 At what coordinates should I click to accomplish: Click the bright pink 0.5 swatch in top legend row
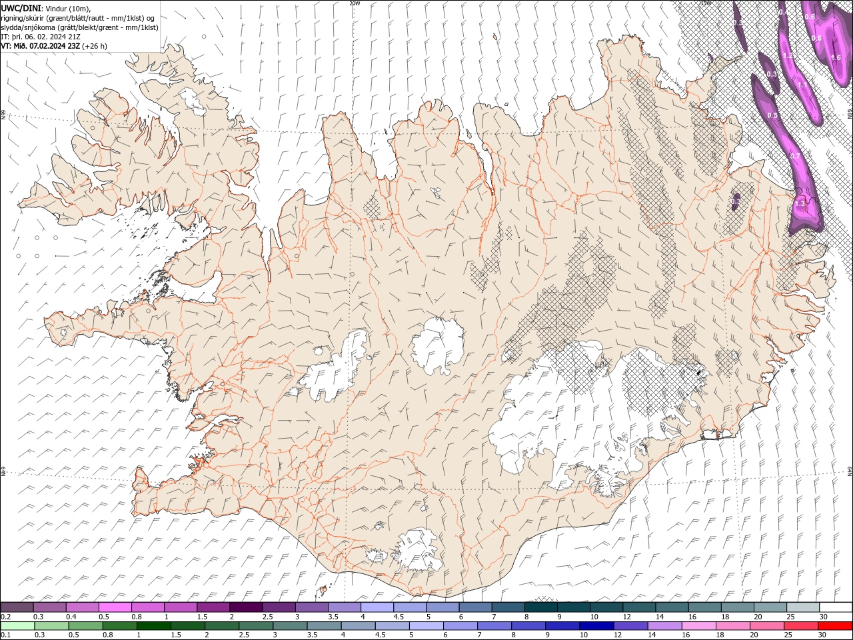(115, 607)
